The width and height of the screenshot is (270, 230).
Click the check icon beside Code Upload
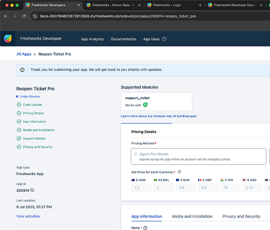[19, 105]
